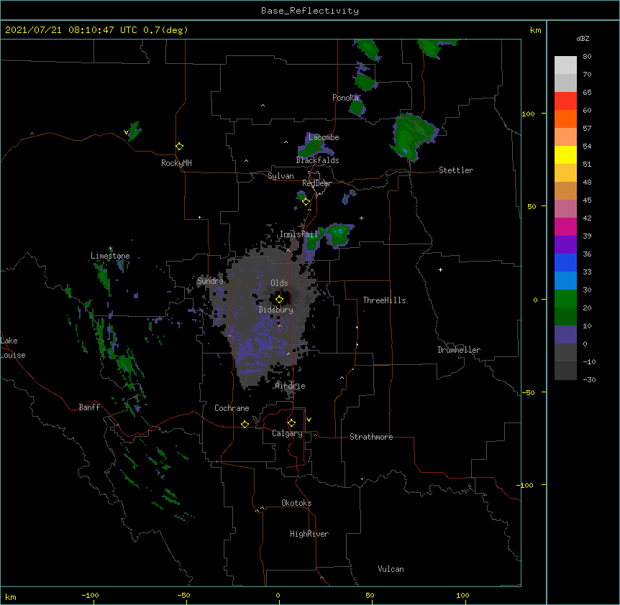Click the HighRiver town label
Viewport: 620px width, 605px height.
pyautogui.click(x=309, y=534)
